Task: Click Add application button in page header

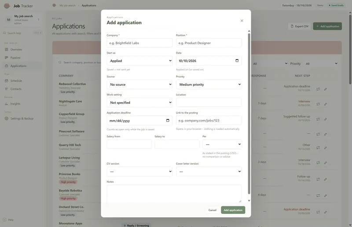Action: [x=327, y=26]
